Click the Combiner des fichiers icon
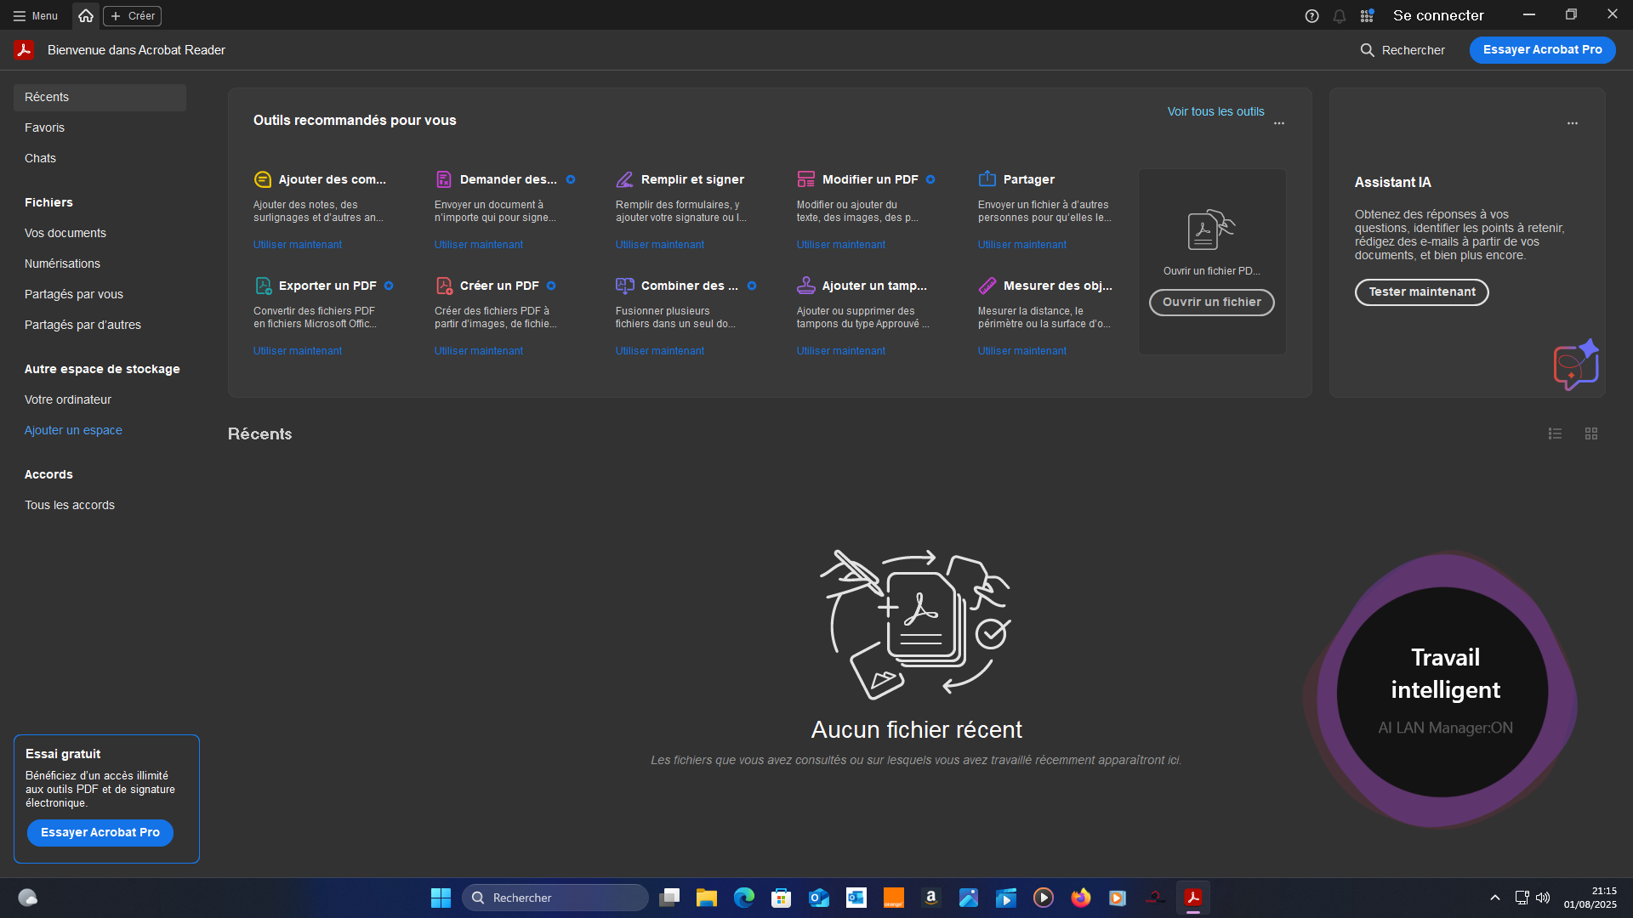This screenshot has width=1633, height=918. coord(625,286)
